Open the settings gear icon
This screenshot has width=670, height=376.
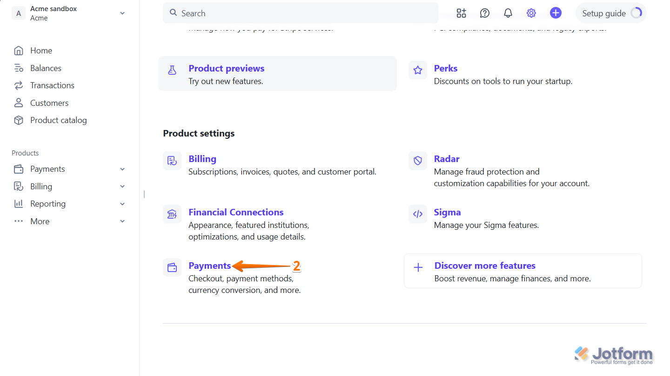pyautogui.click(x=531, y=13)
